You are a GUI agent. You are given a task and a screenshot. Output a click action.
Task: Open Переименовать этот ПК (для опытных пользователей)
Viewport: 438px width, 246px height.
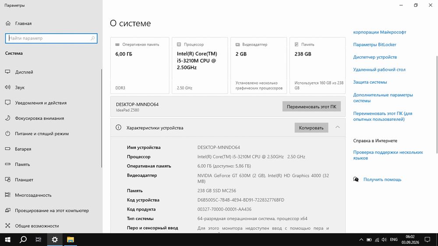point(382,116)
